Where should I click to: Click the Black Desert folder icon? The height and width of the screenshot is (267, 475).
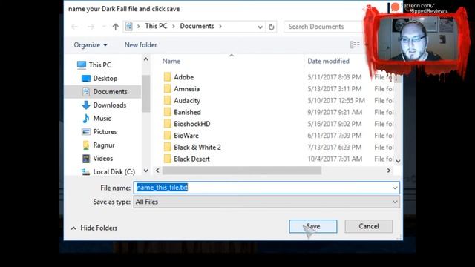pyautogui.click(x=167, y=159)
